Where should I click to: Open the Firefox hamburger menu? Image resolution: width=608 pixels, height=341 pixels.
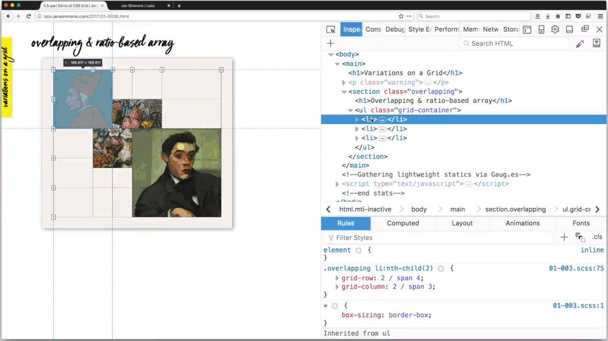click(600, 16)
